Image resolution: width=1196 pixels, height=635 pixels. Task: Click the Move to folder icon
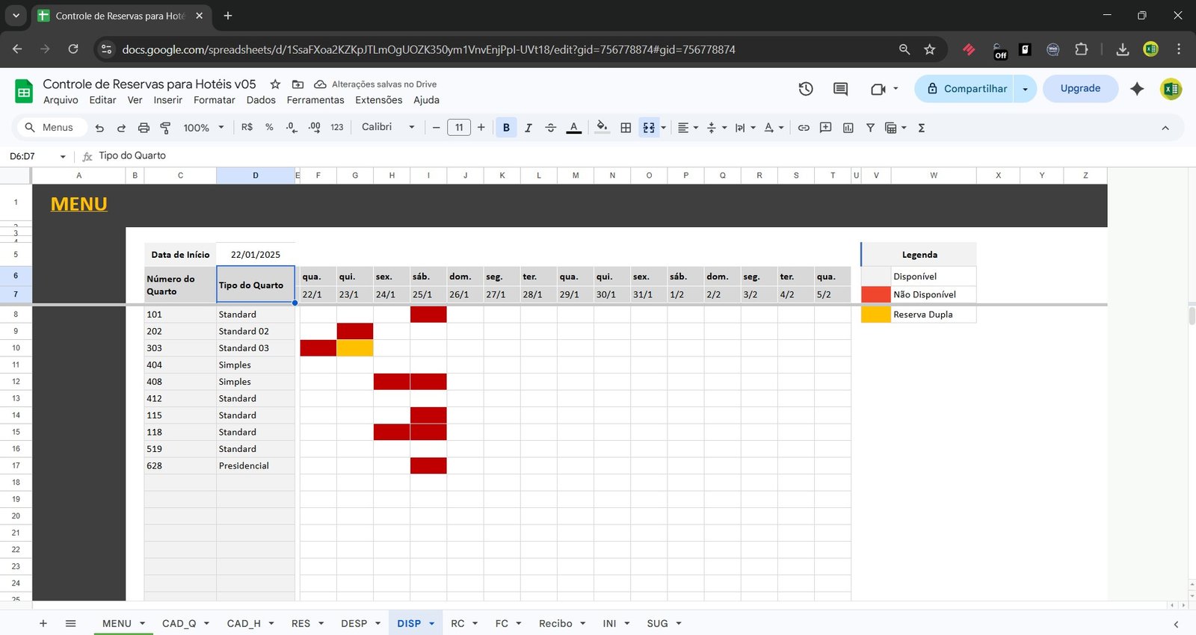click(298, 84)
